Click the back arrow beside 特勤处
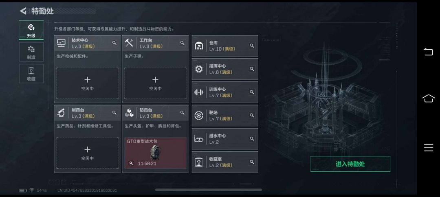The height and width of the screenshot is (197, 440). (23, 11)
